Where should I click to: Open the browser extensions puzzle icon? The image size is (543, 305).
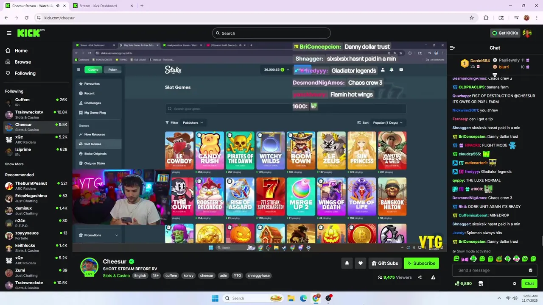pos(486,18)
